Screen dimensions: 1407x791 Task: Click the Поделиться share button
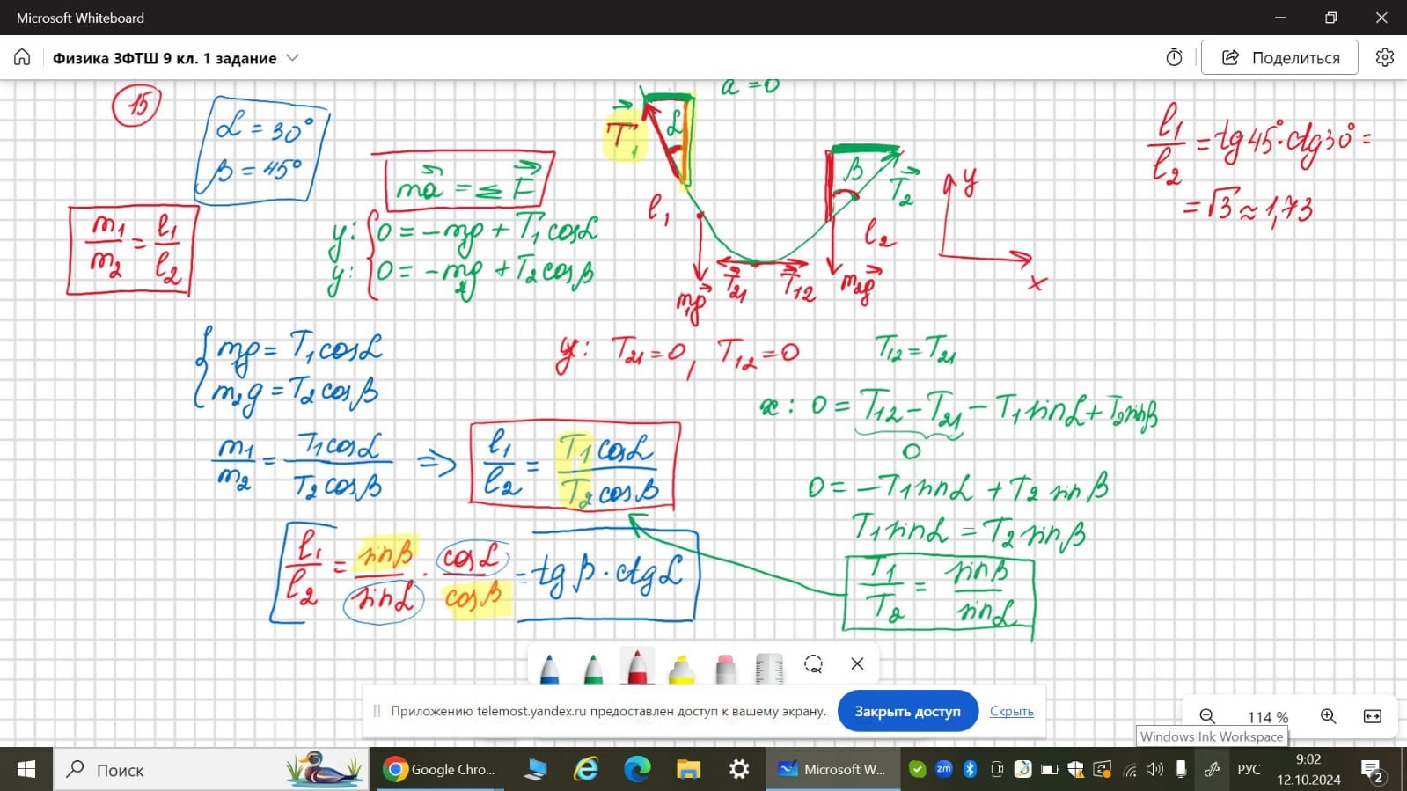(x=1279, y=58)
